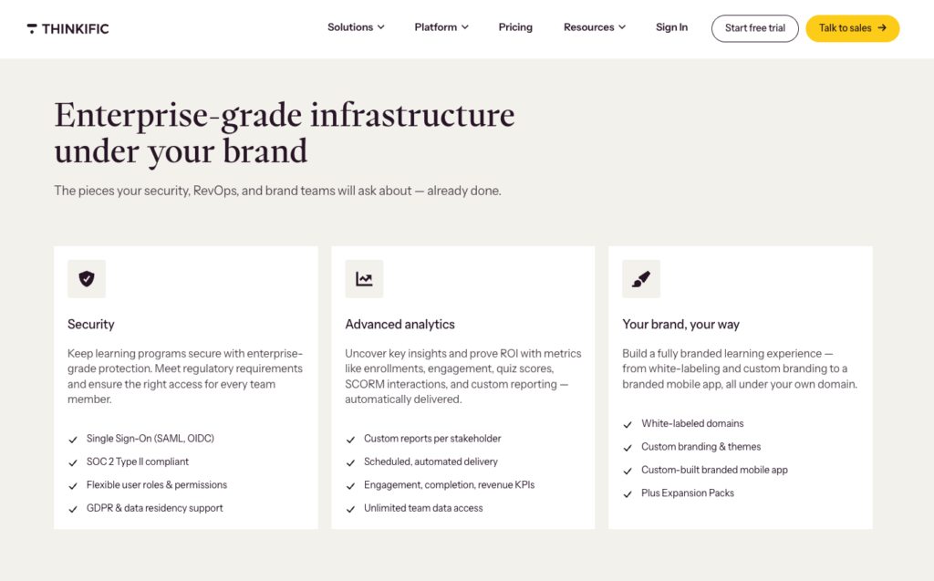Go to the Pricing page

coord(515,27)
